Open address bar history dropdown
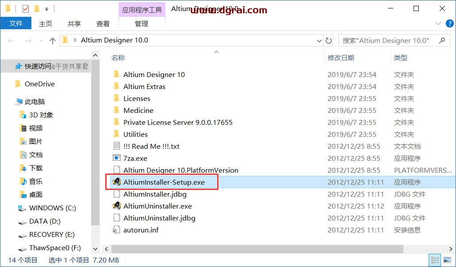Viewport: 456px width, 267px height. [x=319, y=41]
